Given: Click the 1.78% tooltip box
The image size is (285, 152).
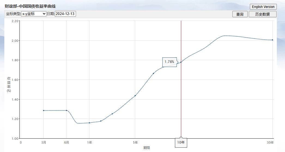Looking at the screenshot, I should [x=169, y=62].
